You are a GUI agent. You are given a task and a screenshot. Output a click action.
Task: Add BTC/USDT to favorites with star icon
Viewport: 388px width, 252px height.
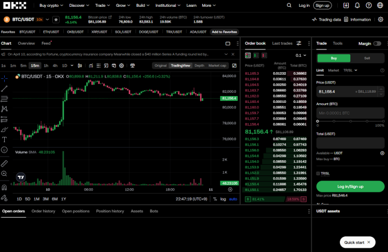click(56, 19)
